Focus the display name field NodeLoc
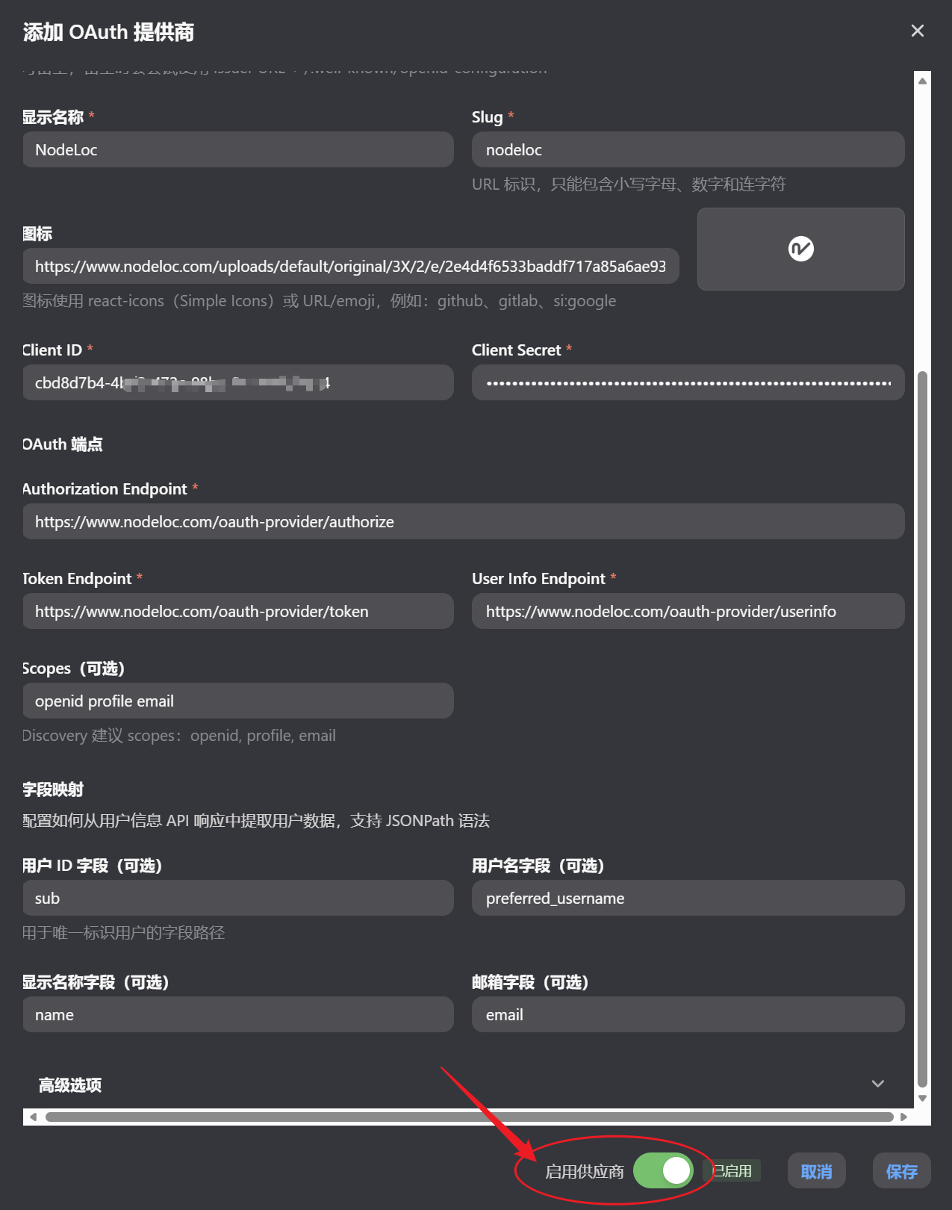 point(238,149)
